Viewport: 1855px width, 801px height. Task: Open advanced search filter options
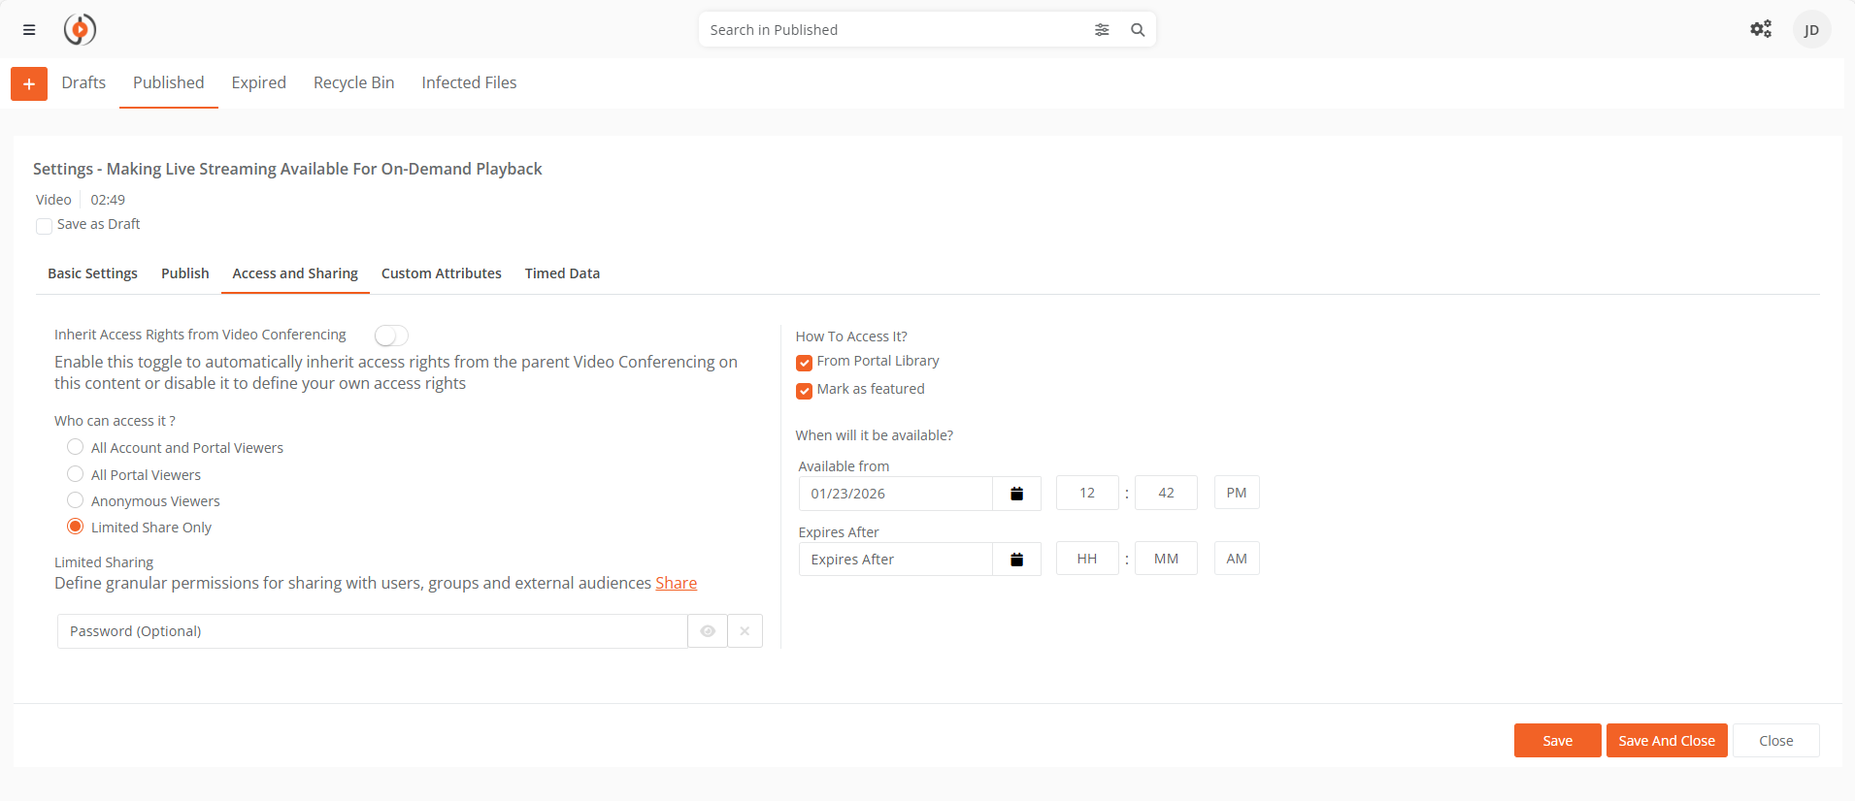(x=1102, y=30)
